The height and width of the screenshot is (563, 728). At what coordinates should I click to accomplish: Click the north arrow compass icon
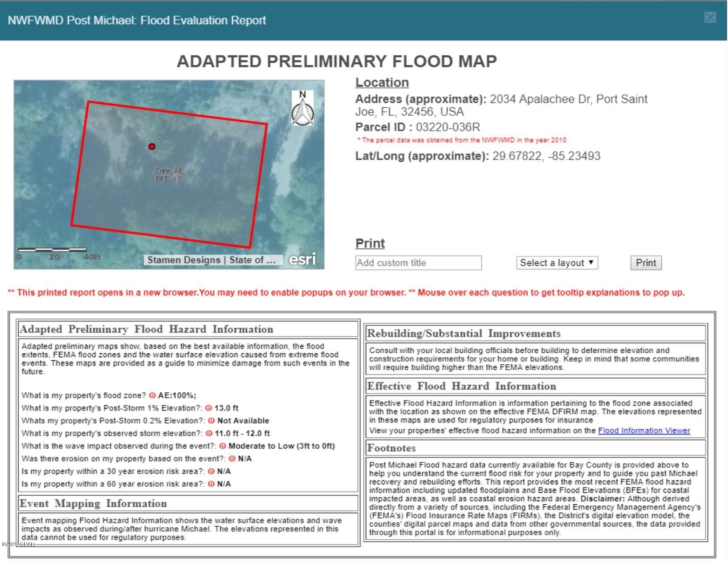(303, 108)
